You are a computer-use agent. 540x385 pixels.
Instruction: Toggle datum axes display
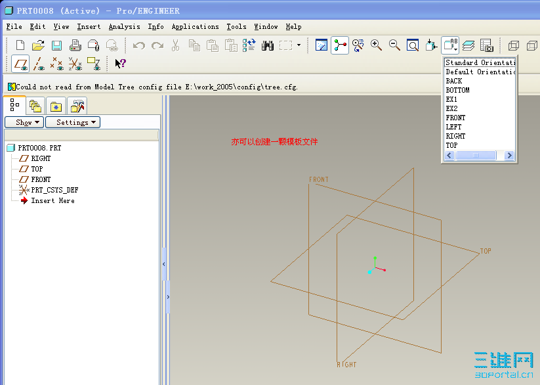click(x=39, y=64)
